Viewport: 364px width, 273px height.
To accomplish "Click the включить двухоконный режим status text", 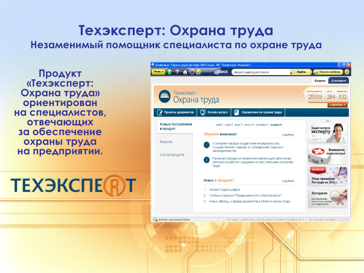I will 174,220.
